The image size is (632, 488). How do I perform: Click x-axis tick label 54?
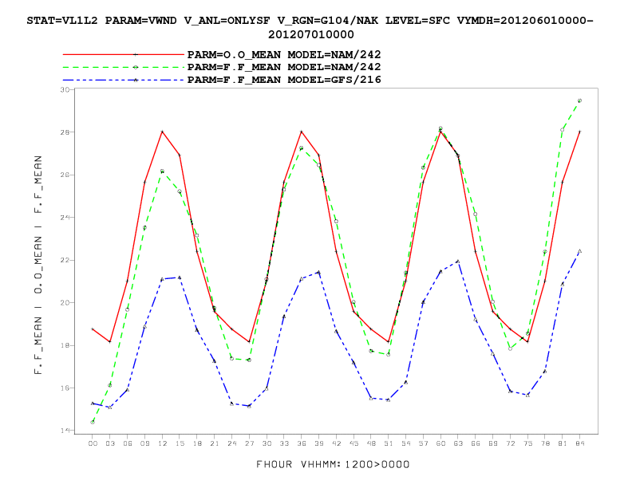coord(405,443)
